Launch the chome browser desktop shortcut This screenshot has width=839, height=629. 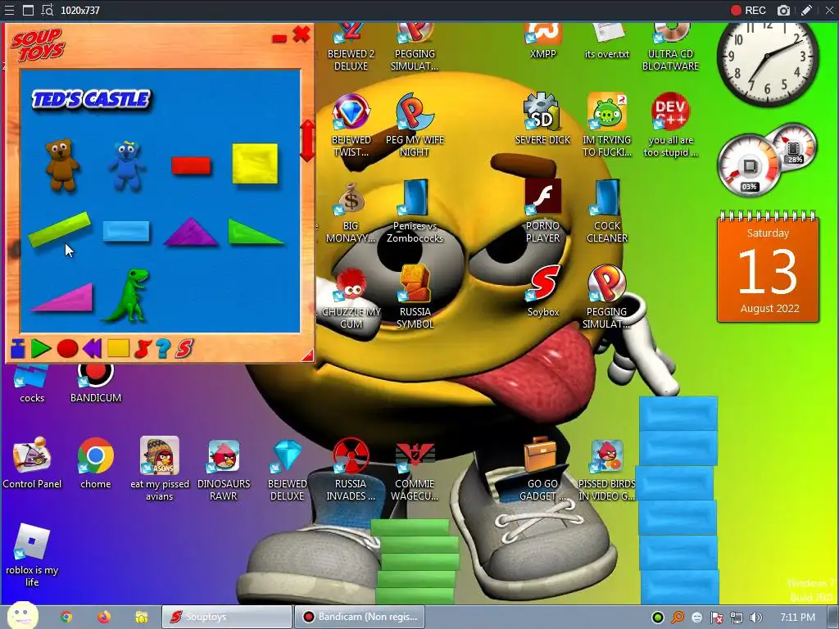coord(96,464)
